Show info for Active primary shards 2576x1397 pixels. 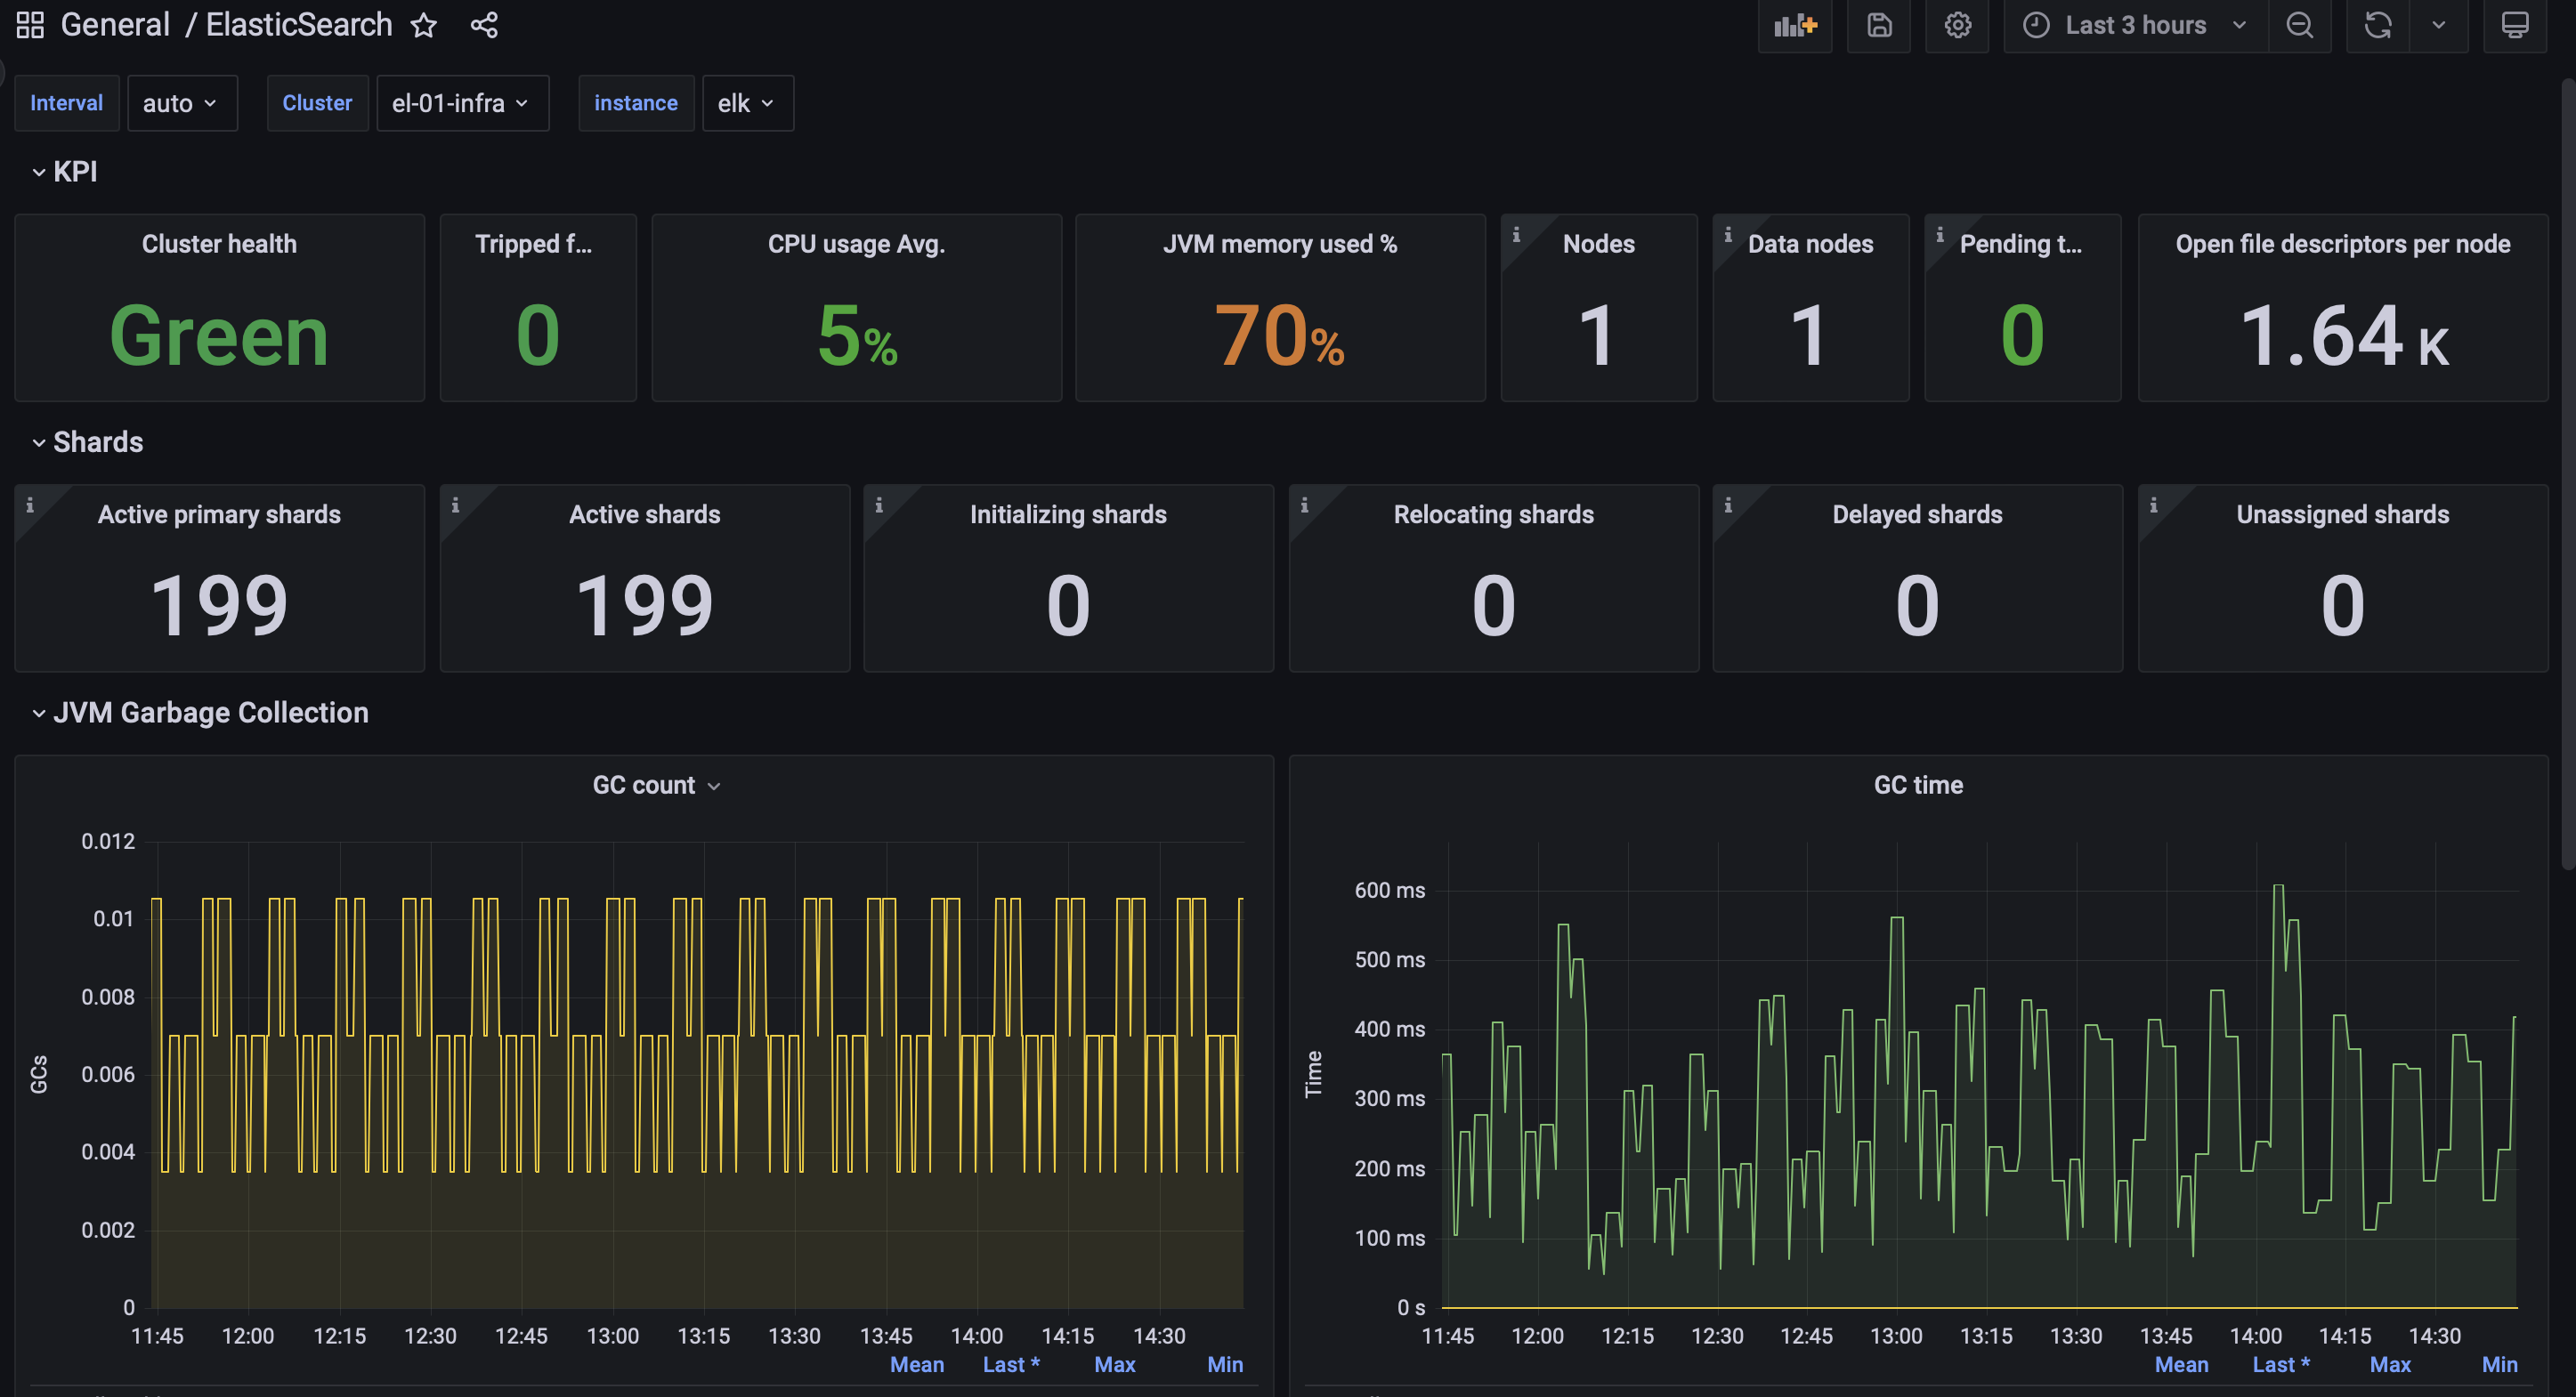click(x=30, y=505)
